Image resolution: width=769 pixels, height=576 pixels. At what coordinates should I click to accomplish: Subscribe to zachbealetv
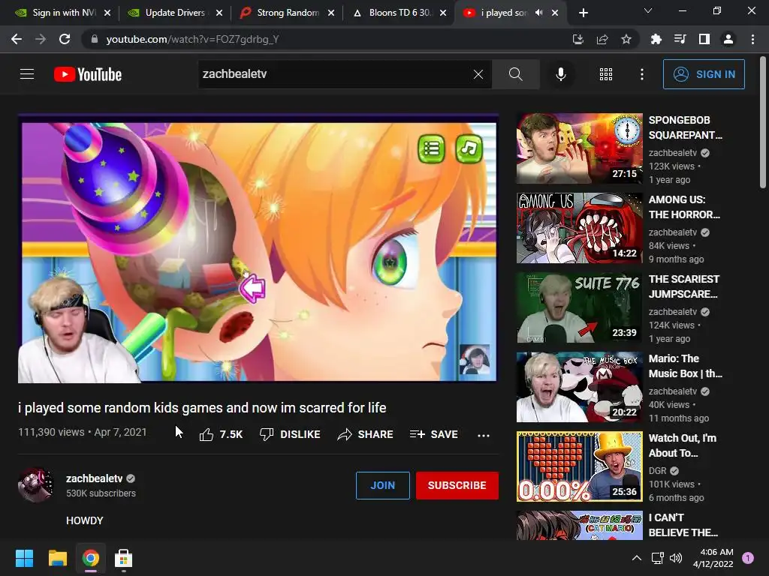(x=457, y=485)
